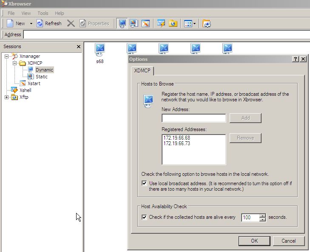This screenshot has width=310, height=252.
Task: Select Xshell in the Sessions tree
Action: click(26, 90)
